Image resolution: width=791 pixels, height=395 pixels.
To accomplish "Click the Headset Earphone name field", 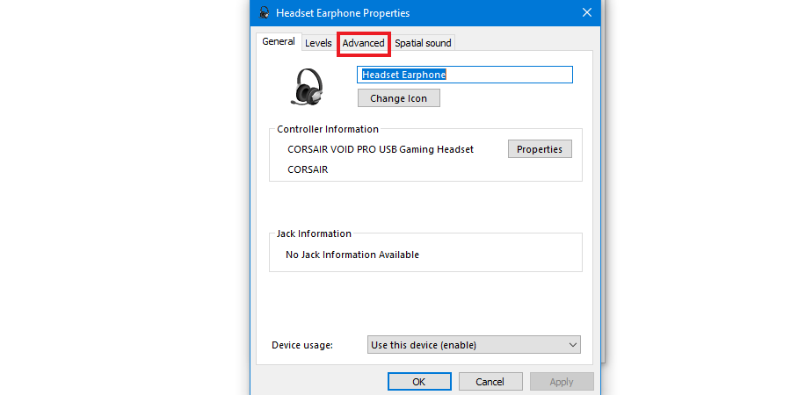I will pos(465,75).
